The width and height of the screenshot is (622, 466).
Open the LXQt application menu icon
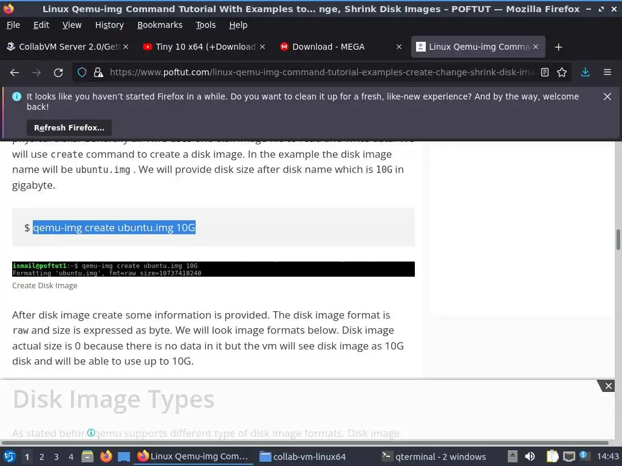tap(10, 456)
